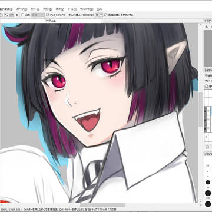212x212 pixels.
Task: Select the round dot shape icon in the toolbar
Action: click(17, 15)
